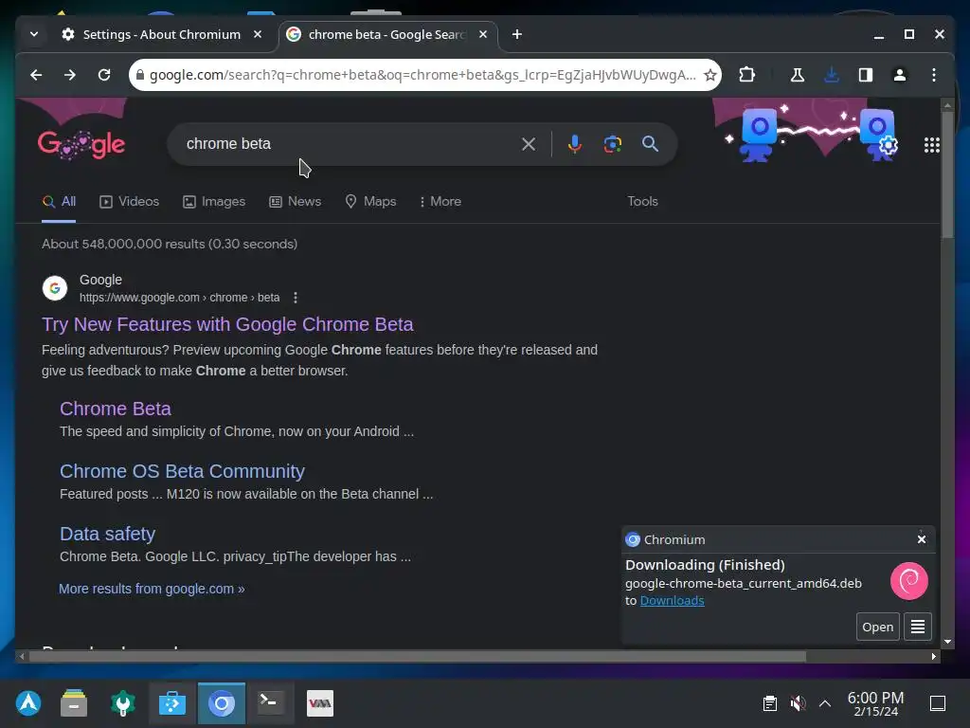Open search Tools options
Viewport: 970px width, 728px height.
coord(642,202)
